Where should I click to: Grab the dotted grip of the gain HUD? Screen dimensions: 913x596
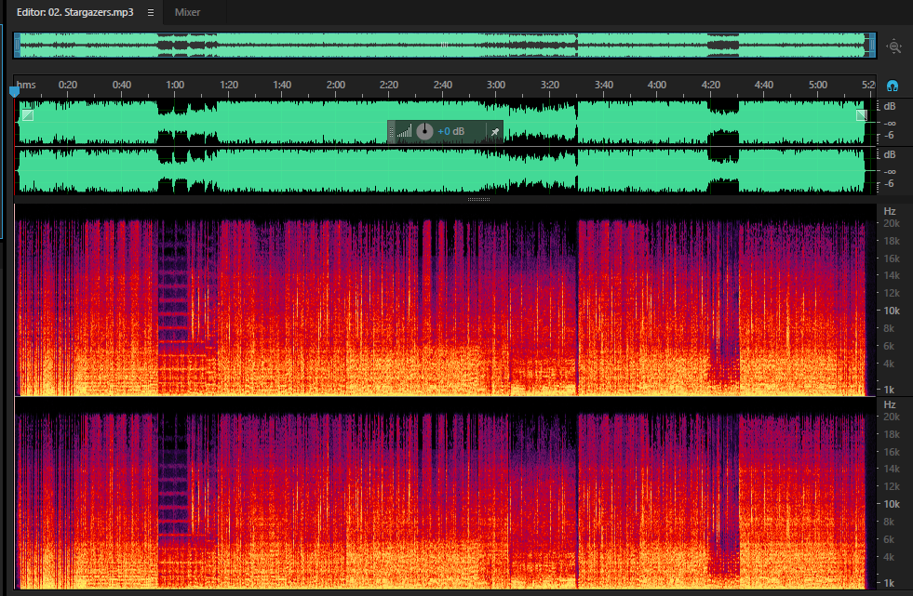pyautogui.click(x=391, y=131)
